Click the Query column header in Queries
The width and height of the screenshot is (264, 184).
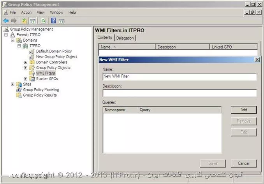pos(180,110)
